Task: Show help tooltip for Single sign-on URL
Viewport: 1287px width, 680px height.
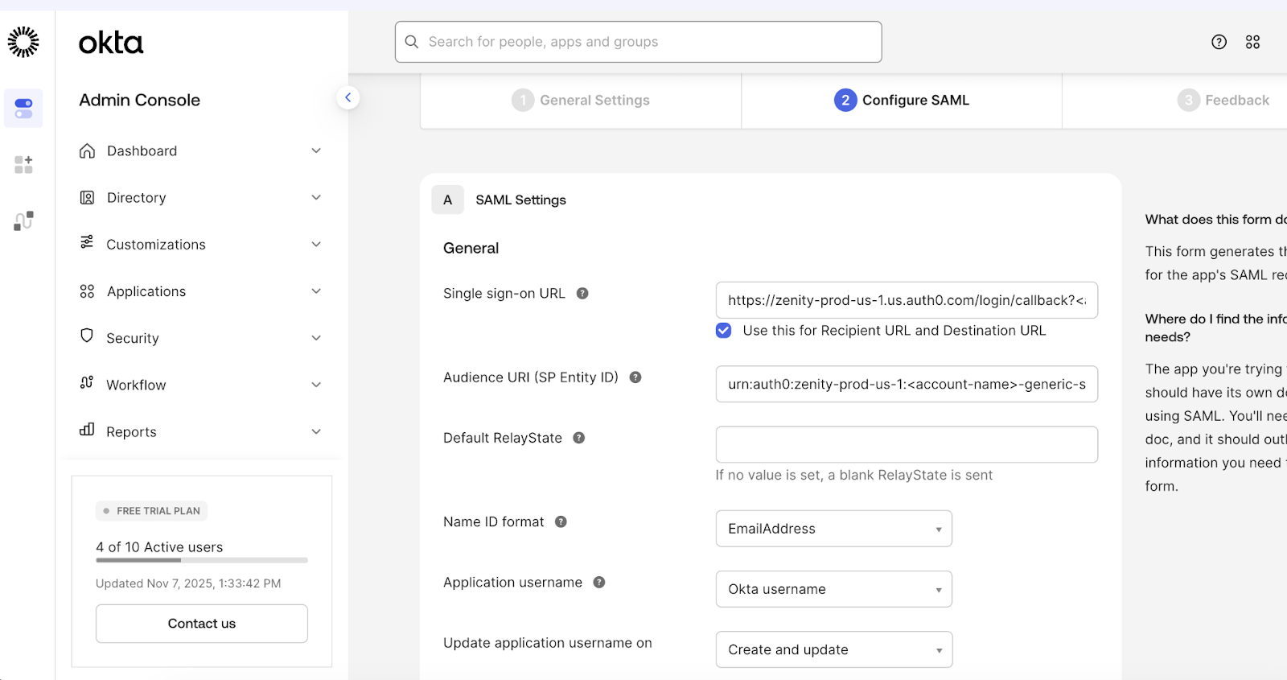Action: [582, 294]
